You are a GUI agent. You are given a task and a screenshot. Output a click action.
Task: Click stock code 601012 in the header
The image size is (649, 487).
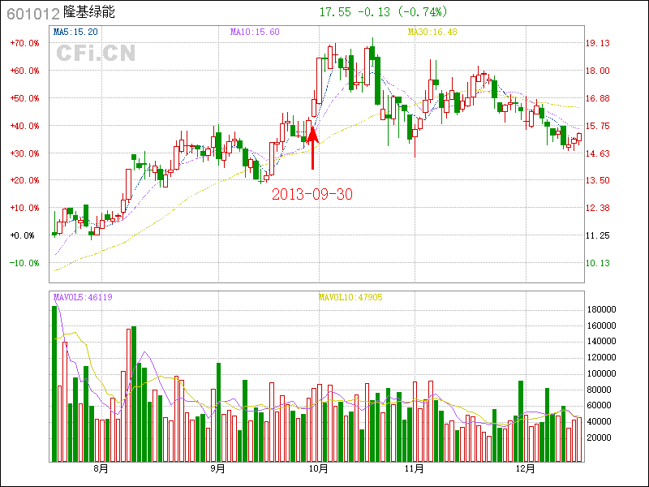tap(32, 14)
